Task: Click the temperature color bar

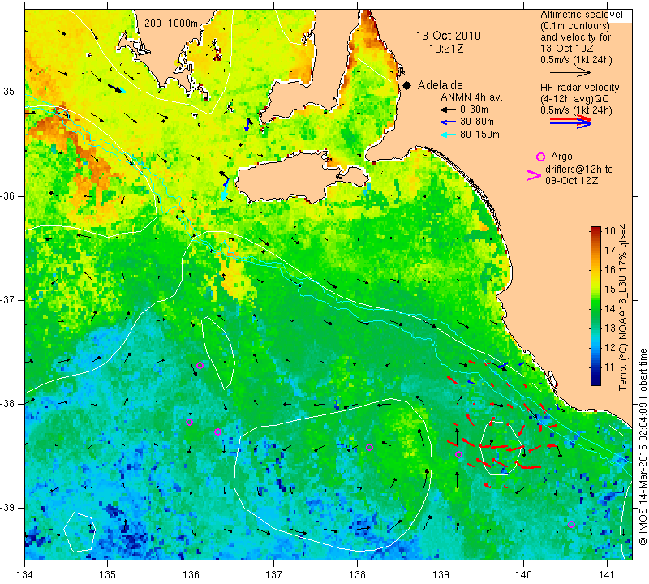Action: coord(595,306)
